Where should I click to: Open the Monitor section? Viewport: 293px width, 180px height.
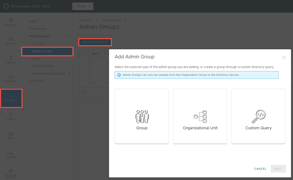[x=11, y=41]
